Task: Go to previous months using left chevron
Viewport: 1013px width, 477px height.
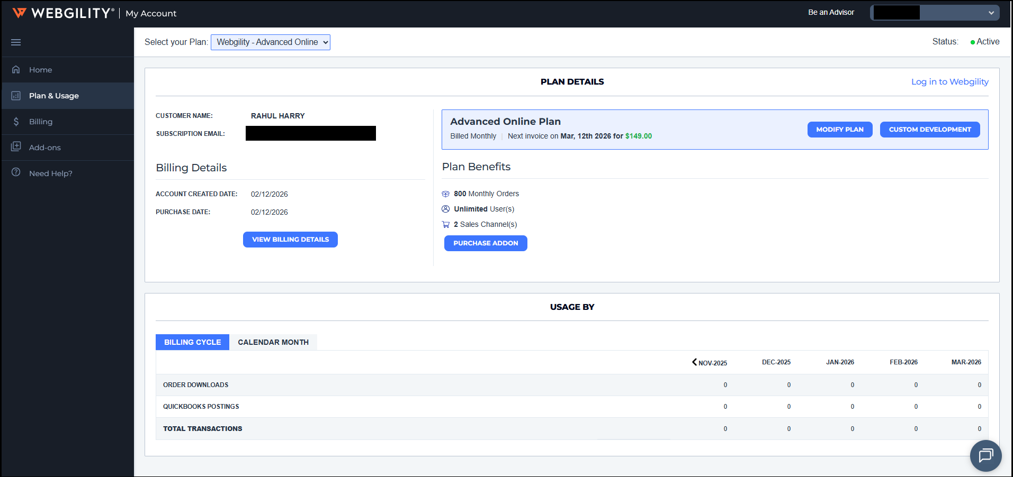Action: pos(694,362)
